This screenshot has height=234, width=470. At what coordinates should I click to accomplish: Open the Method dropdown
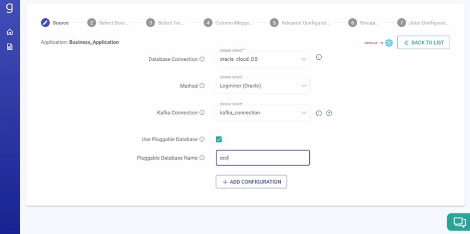tap(263, 86)
